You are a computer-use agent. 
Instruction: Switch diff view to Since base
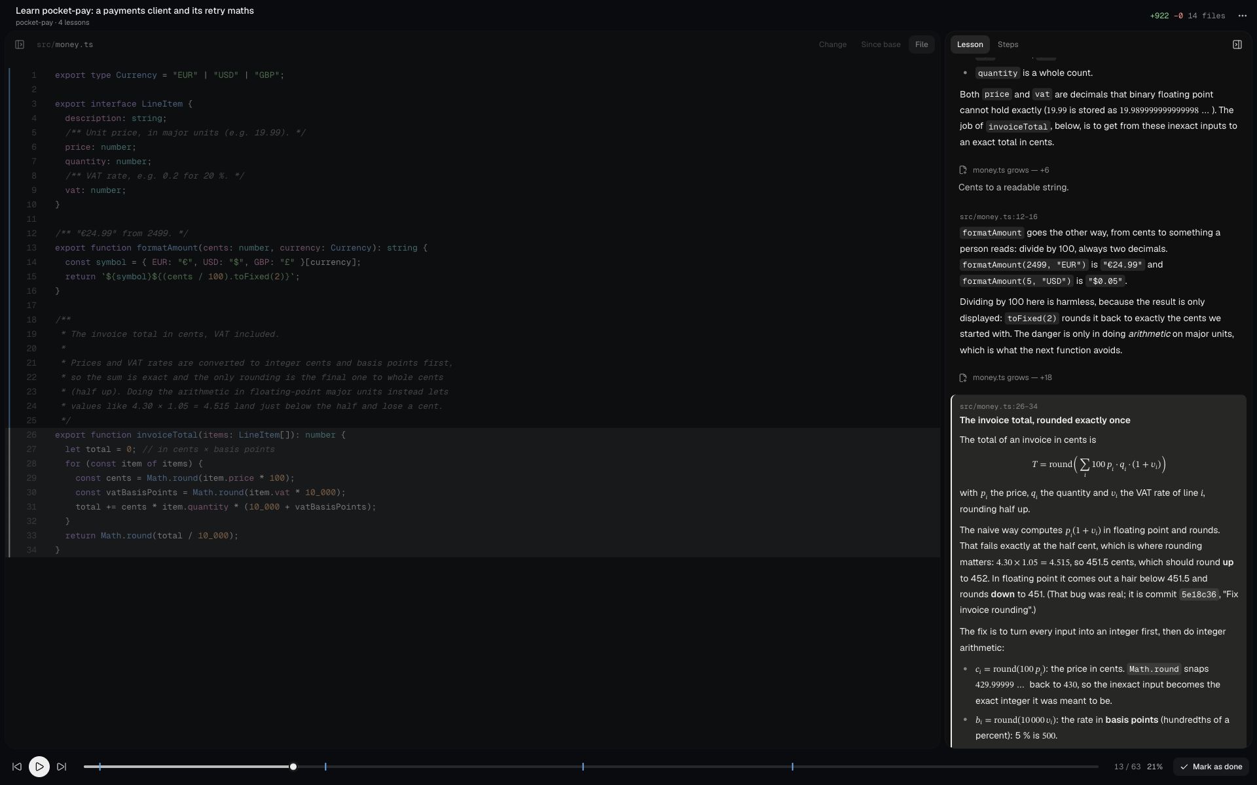pos(881,44)
